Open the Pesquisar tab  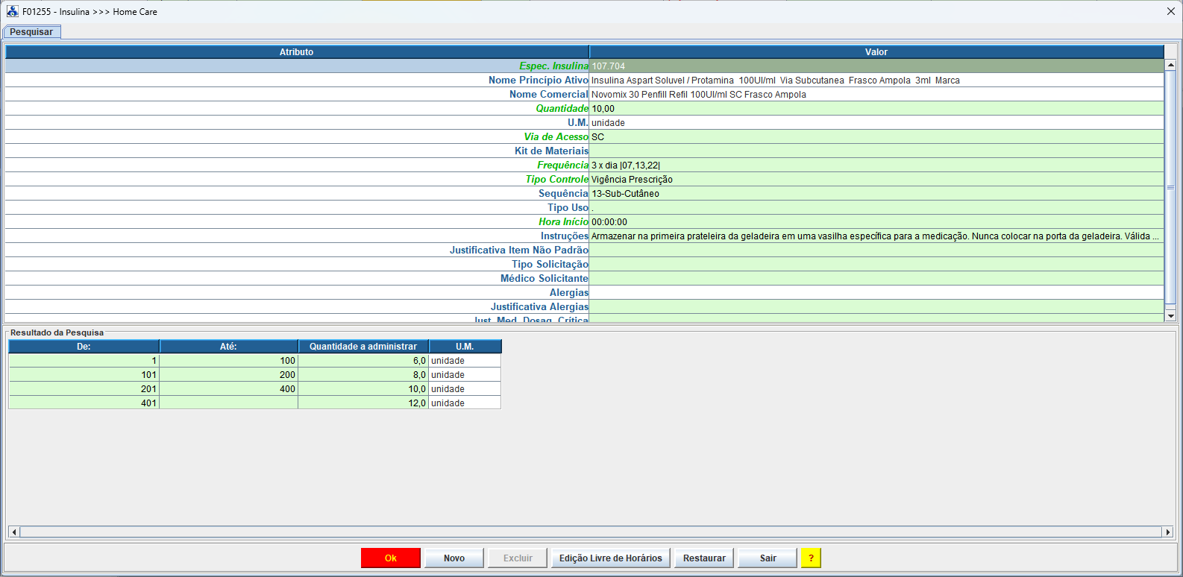tap(31, 32)
